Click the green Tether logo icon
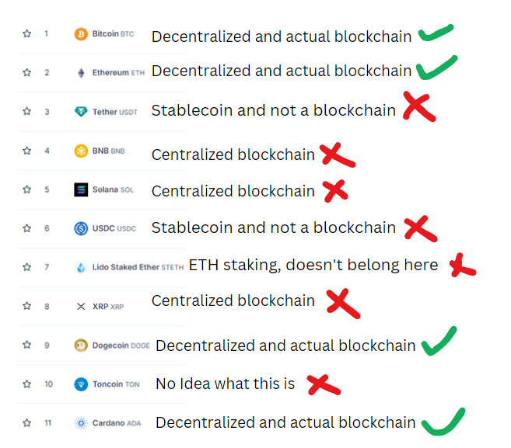 click(81, 112)
